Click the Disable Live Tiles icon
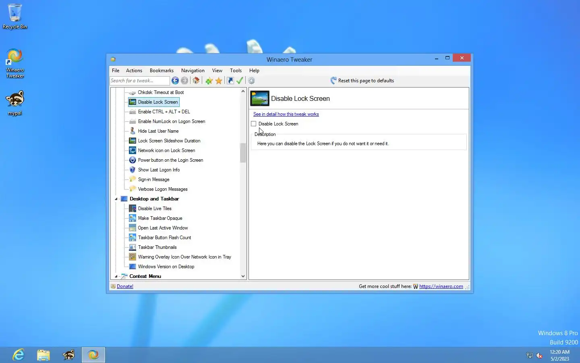 [133, 209]
